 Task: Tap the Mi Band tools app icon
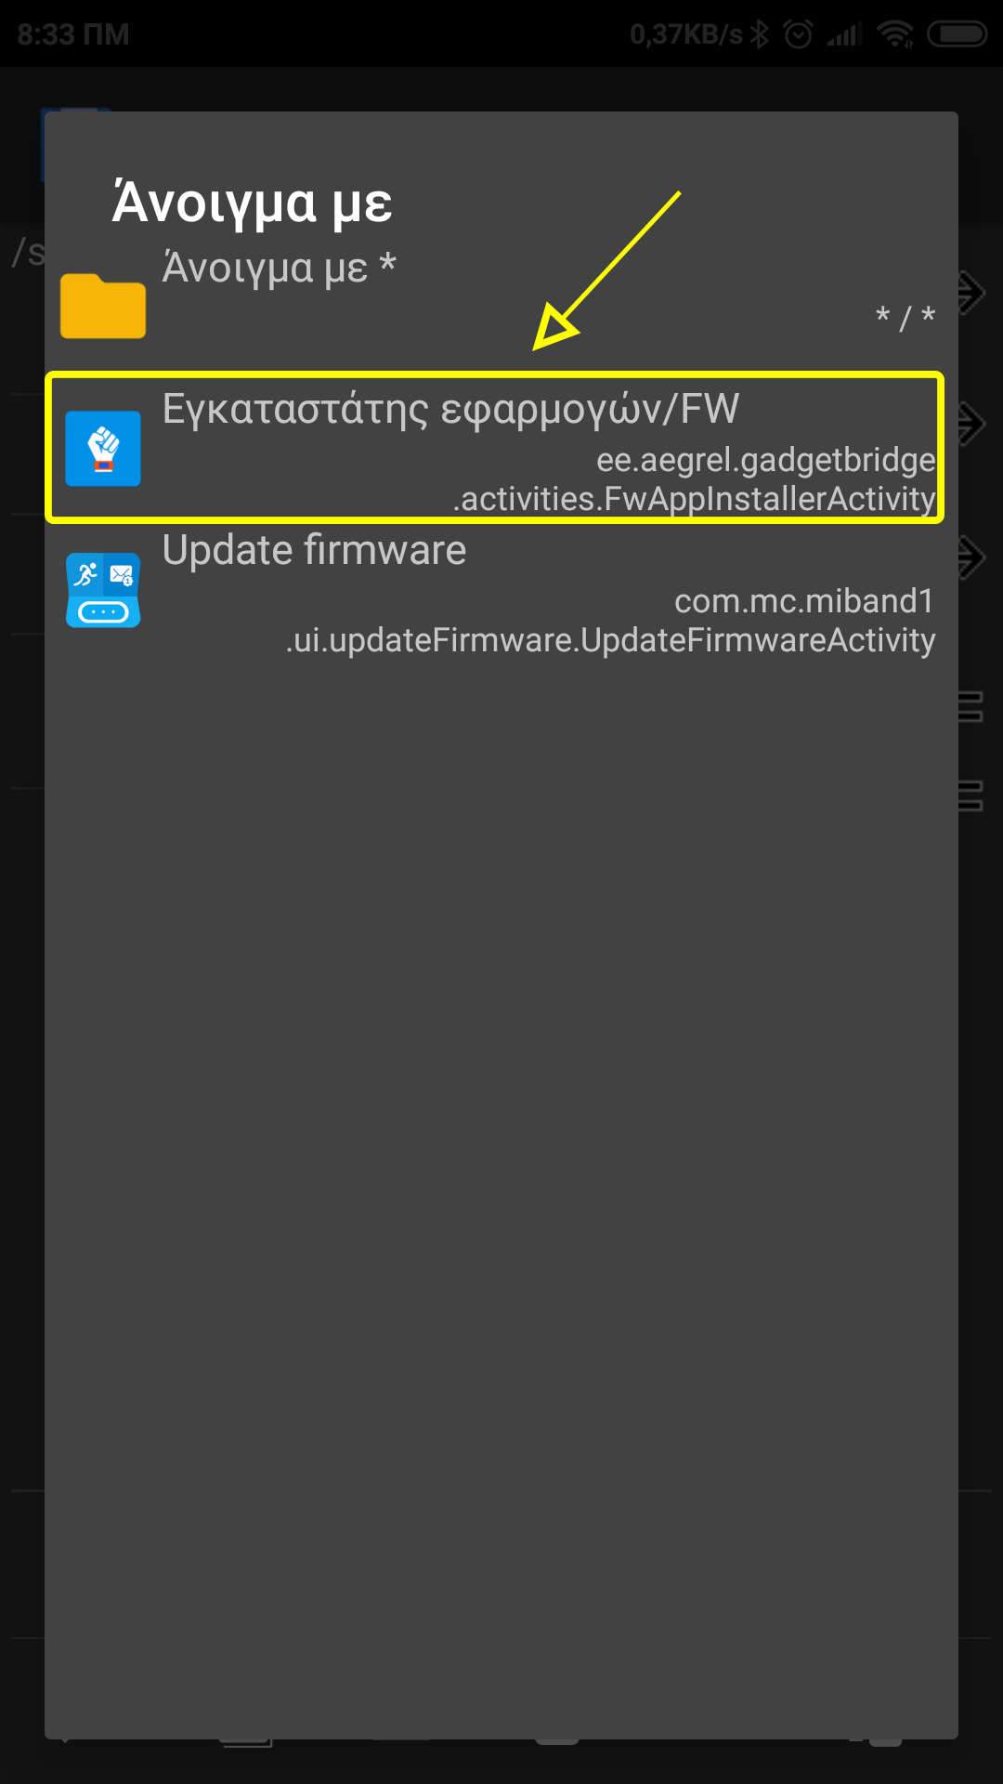tap(103, 590)
